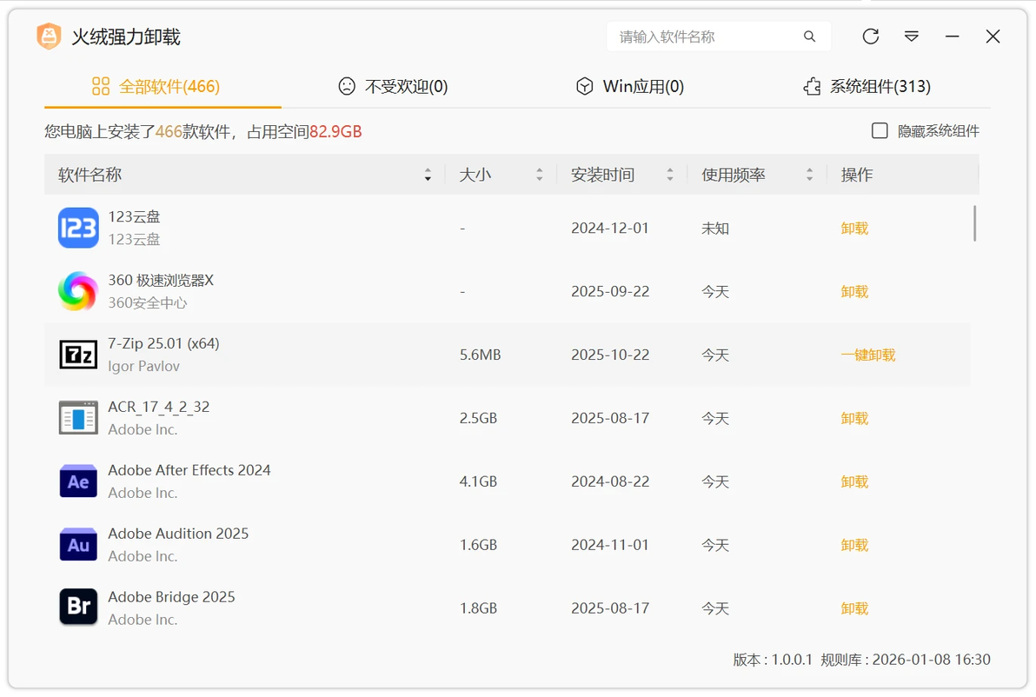Sort by 安装时间 column arrows
This screenshot has width=1036, height=697.
(670, 175)
